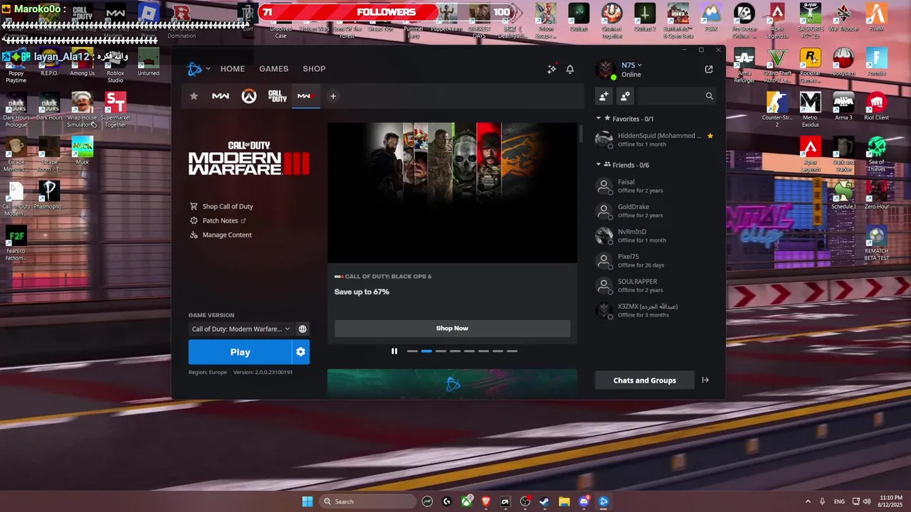This screenshot has height=512, width=911.
Task: Open Patch Notes link
Action: pos(218,220)
